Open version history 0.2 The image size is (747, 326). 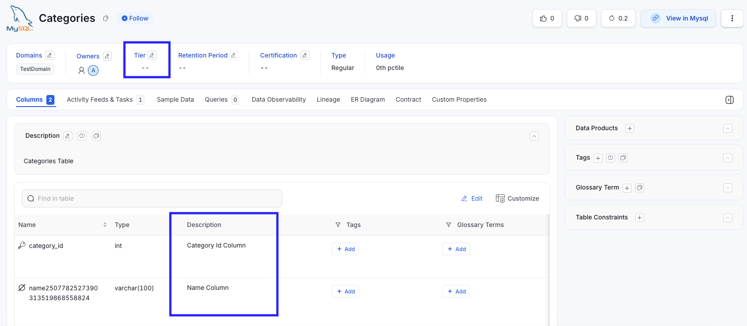618,18
